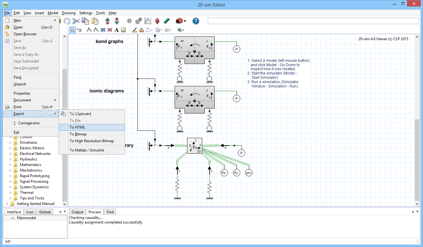Choose To High Resolution Bitmap option

(92, 141)
